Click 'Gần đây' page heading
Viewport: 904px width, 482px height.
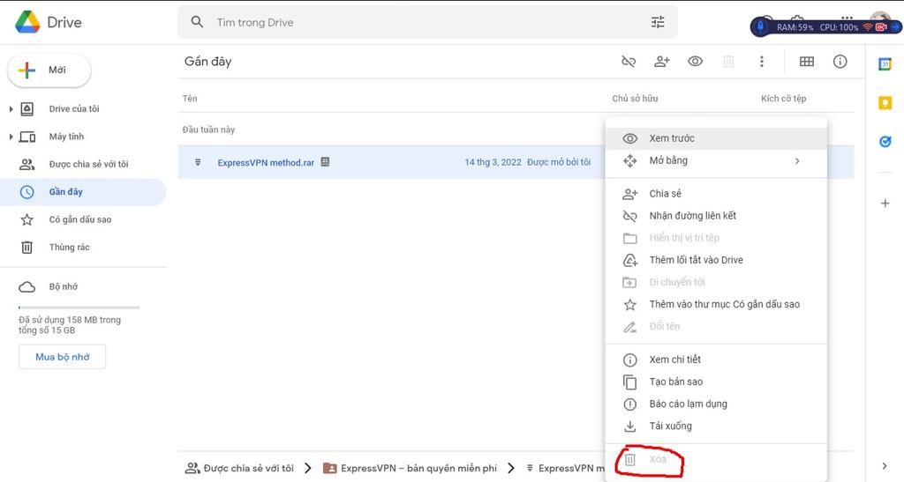[x=207, y=62]
